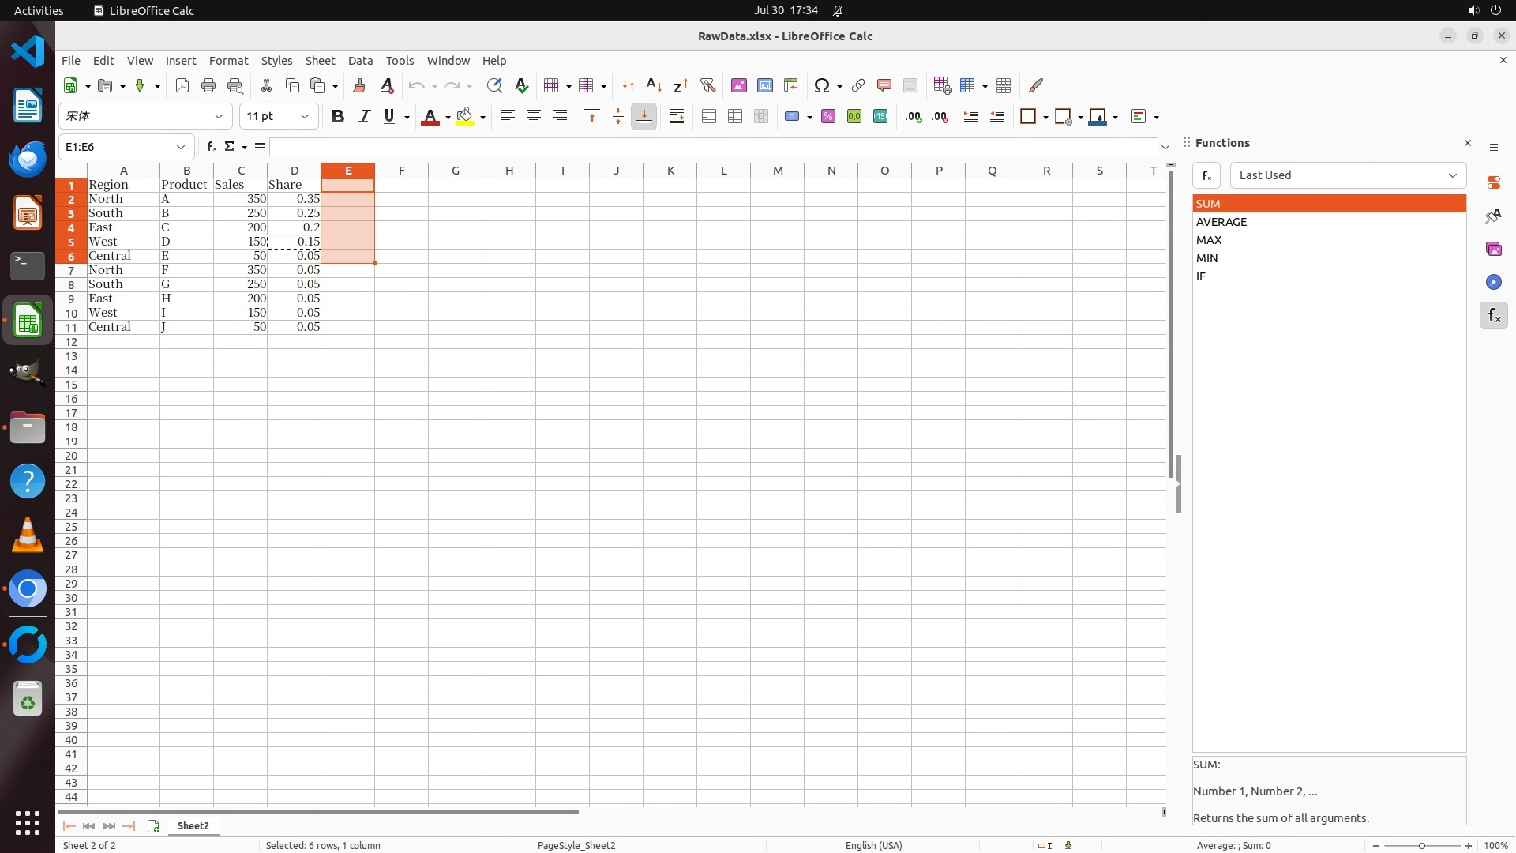Click the Clone Formatting paintbrush icon

359,85
